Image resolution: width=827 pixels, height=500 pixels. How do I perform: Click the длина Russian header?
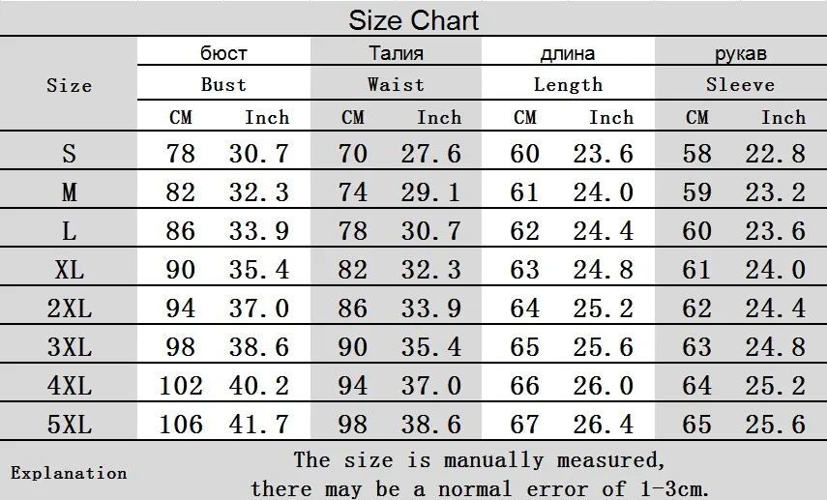(568, 53)
